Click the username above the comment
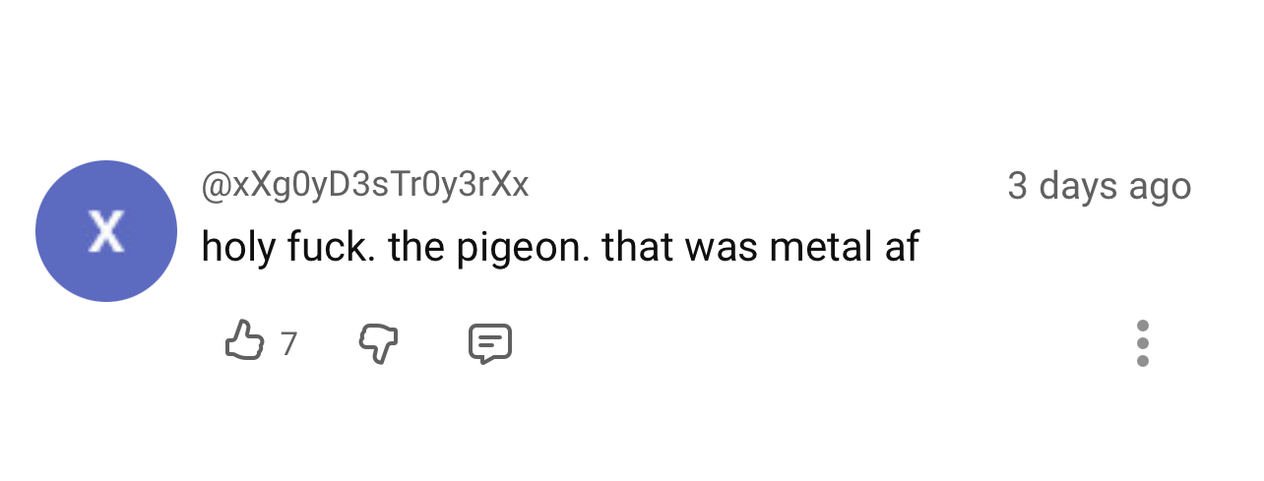The image size is (1264, 481). click(365, 185)
